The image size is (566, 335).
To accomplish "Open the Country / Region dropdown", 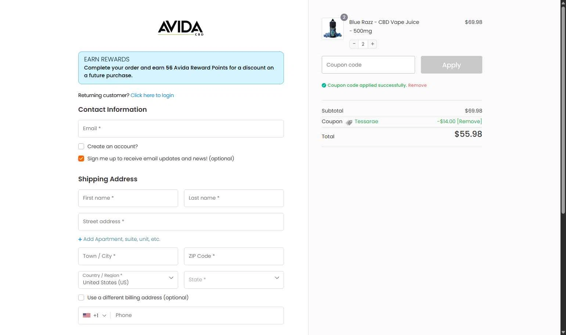I will coord(128,280).
